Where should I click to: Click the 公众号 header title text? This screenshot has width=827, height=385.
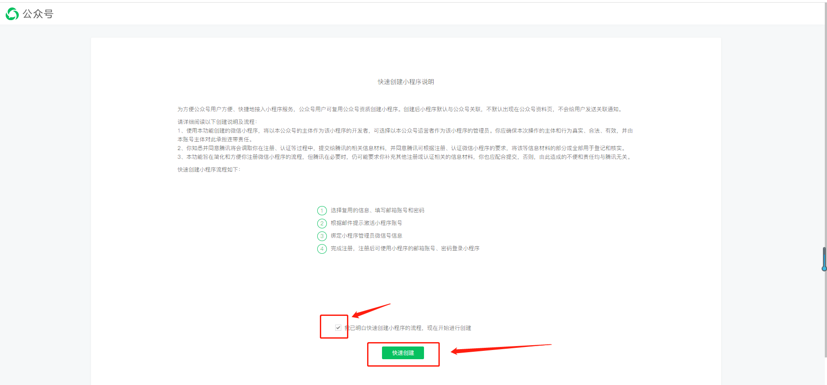pos(38,14)
